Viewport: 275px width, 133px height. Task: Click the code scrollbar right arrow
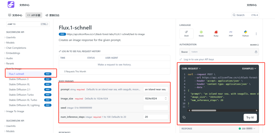(x=257, y=110)
